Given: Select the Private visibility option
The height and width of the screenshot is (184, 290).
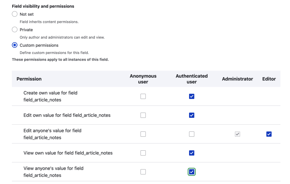Looking at the screenshot, I should pos(14,29).
